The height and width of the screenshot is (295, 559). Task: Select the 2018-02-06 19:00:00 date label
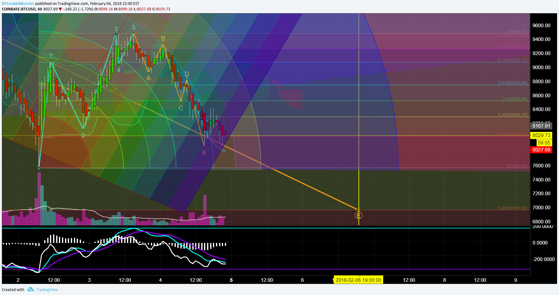[358, 280]
